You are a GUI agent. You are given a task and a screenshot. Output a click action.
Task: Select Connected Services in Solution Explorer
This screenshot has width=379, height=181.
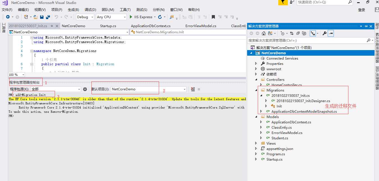(282, 58)
